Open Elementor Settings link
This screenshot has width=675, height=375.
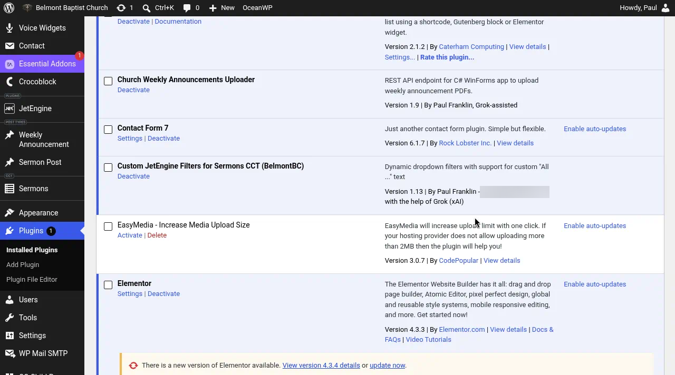click(x=130, y=294)
